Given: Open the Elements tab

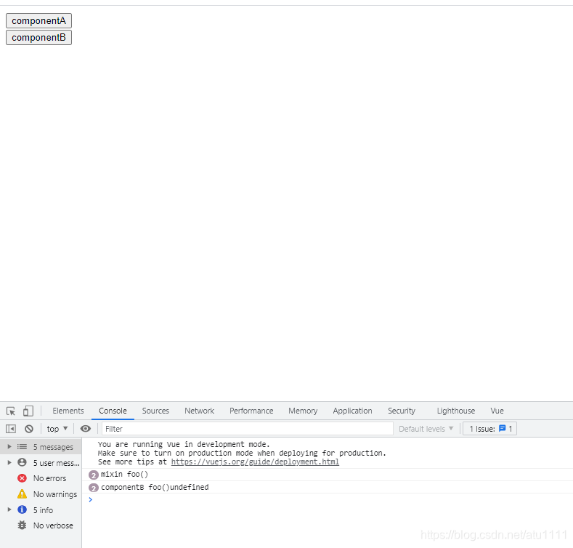Looking at the screenshot, I should click(68, 411).
